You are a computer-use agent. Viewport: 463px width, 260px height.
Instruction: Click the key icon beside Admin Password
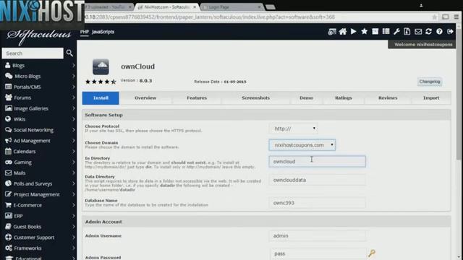(x=372, y=253)
